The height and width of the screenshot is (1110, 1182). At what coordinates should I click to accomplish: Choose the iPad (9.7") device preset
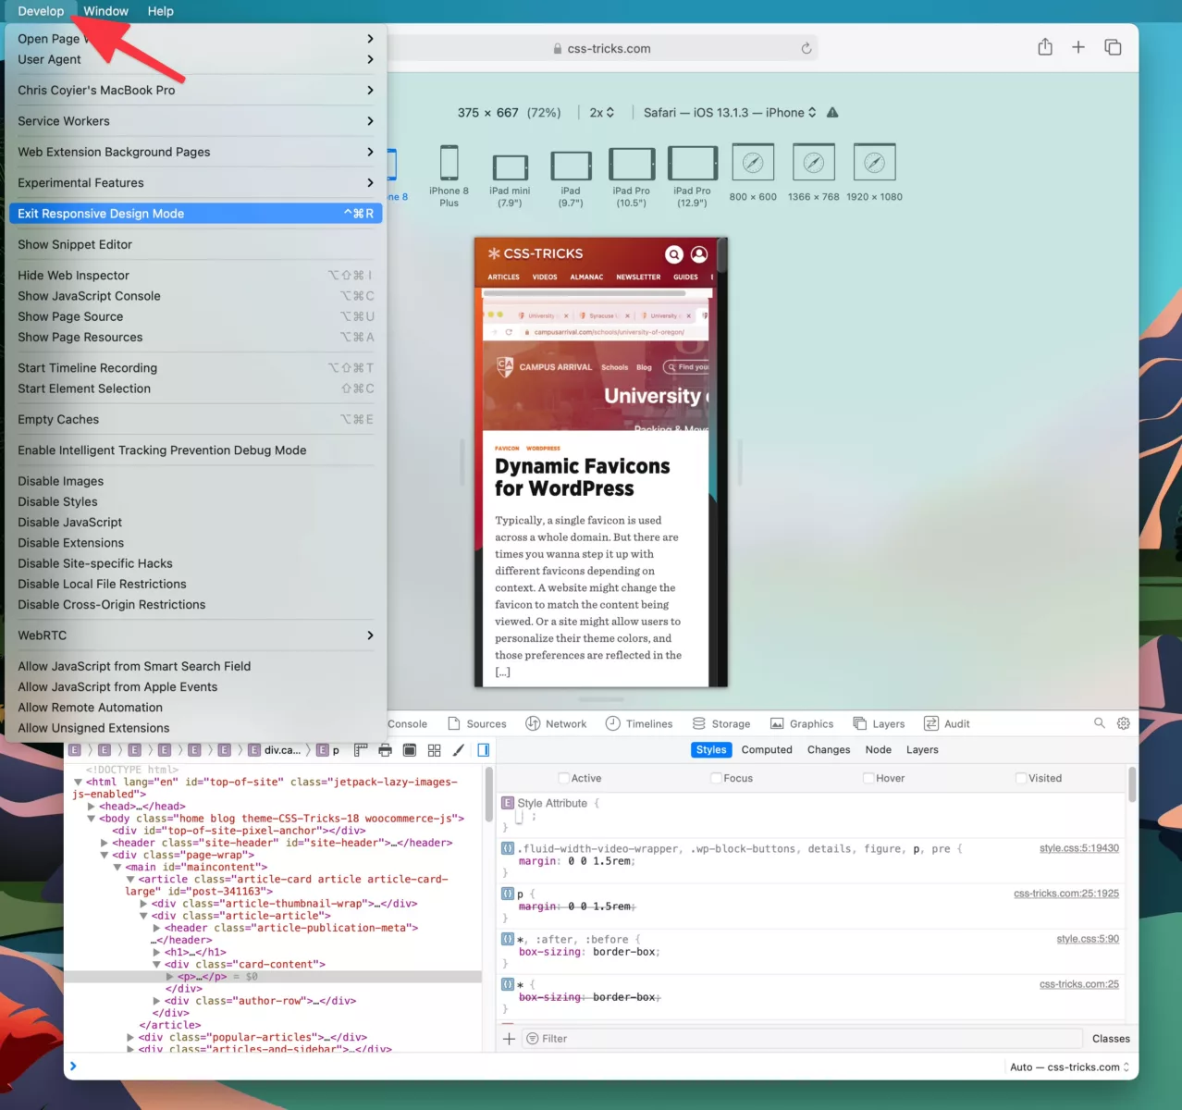[x=571, y=179]
